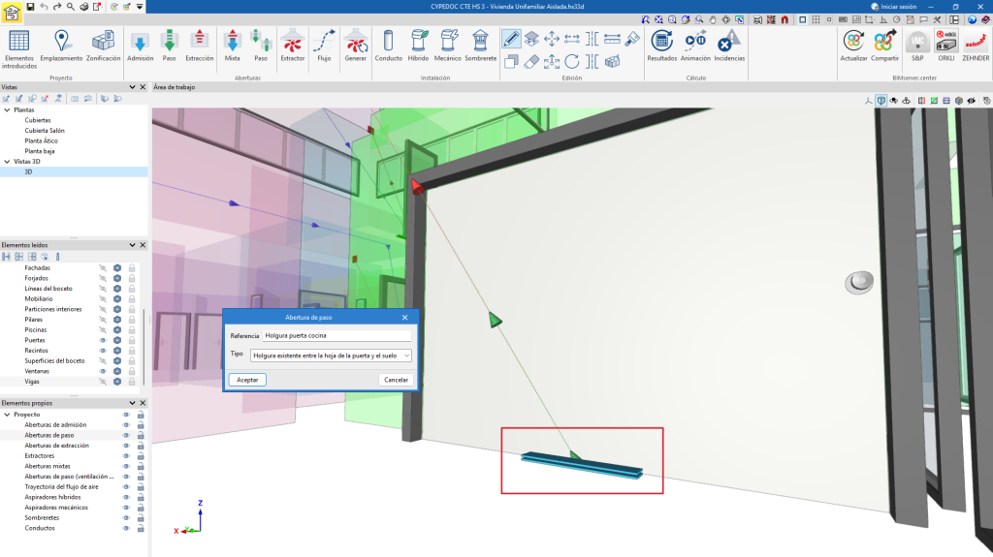Select the Conducto tool
Screen dimensions: 993x557
coord(388,46)
